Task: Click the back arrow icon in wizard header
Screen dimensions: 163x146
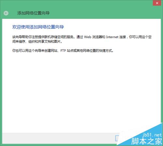Action: 6,13
